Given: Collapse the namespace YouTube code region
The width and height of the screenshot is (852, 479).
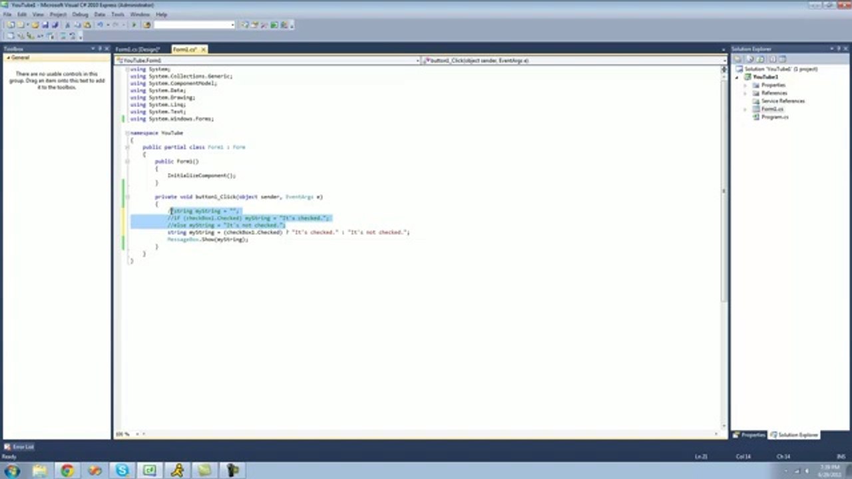Looking at the screenshot, I should 126,133.
